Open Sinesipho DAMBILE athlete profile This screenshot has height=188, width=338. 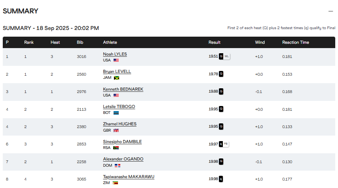tap(122, 141)
